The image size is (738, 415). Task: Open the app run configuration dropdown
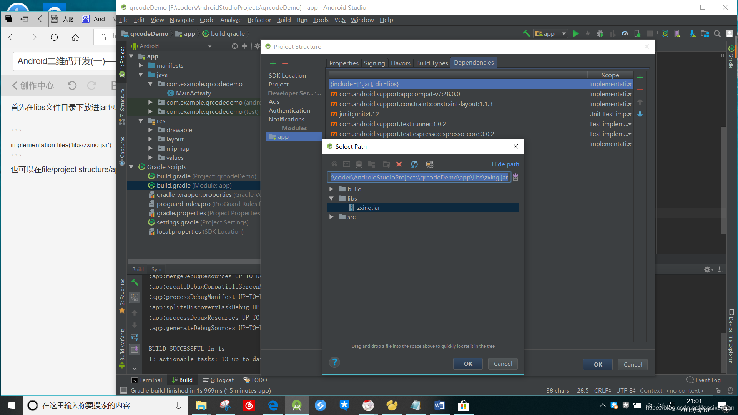tap(551, 33)
